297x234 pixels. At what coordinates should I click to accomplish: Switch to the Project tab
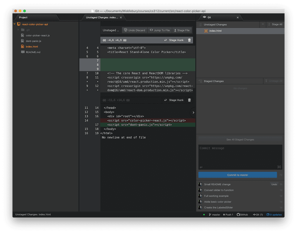click(x=23, y=18)
